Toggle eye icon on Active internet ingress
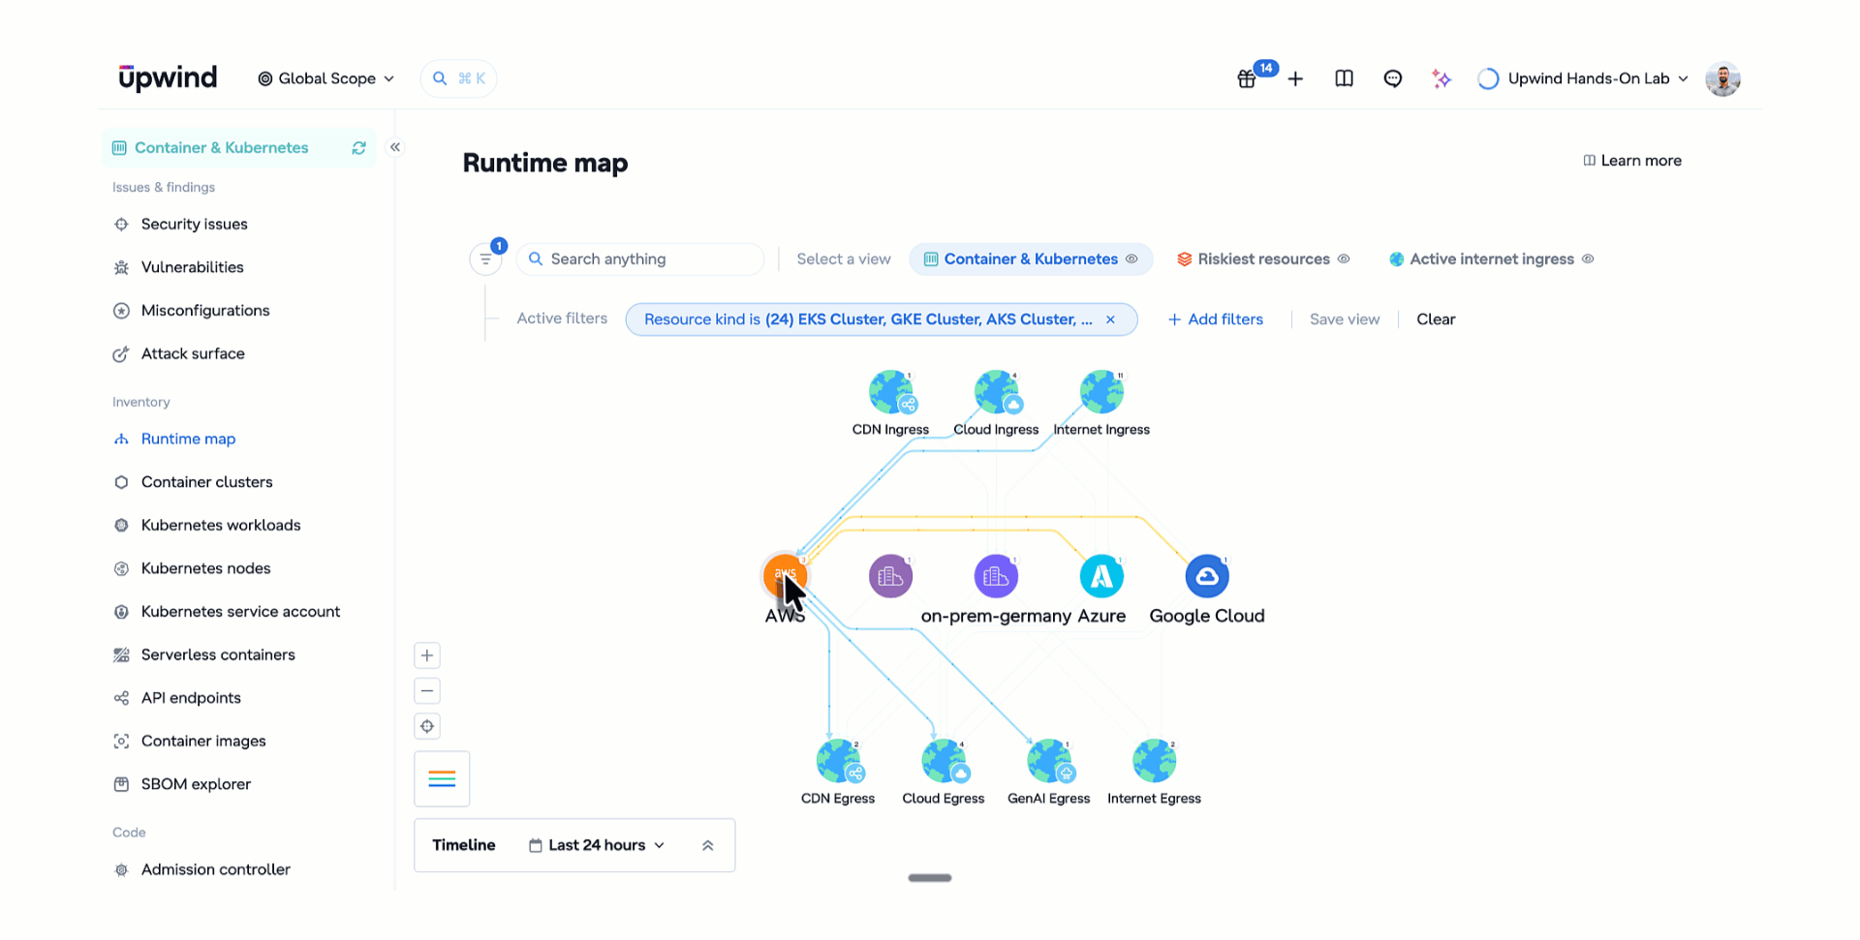Image resolution: width=1860 pixels, height=940 pixels. pyautogui.click(x=1588, y=259)
